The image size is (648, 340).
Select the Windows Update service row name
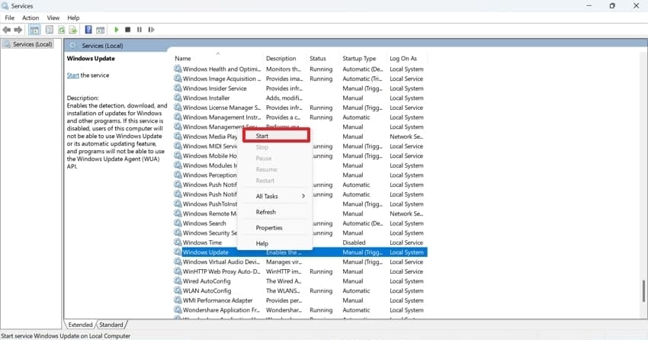point(205,252)
